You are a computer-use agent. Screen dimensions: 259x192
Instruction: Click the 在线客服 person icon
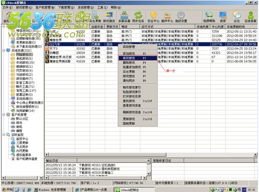tap(250, 17)
